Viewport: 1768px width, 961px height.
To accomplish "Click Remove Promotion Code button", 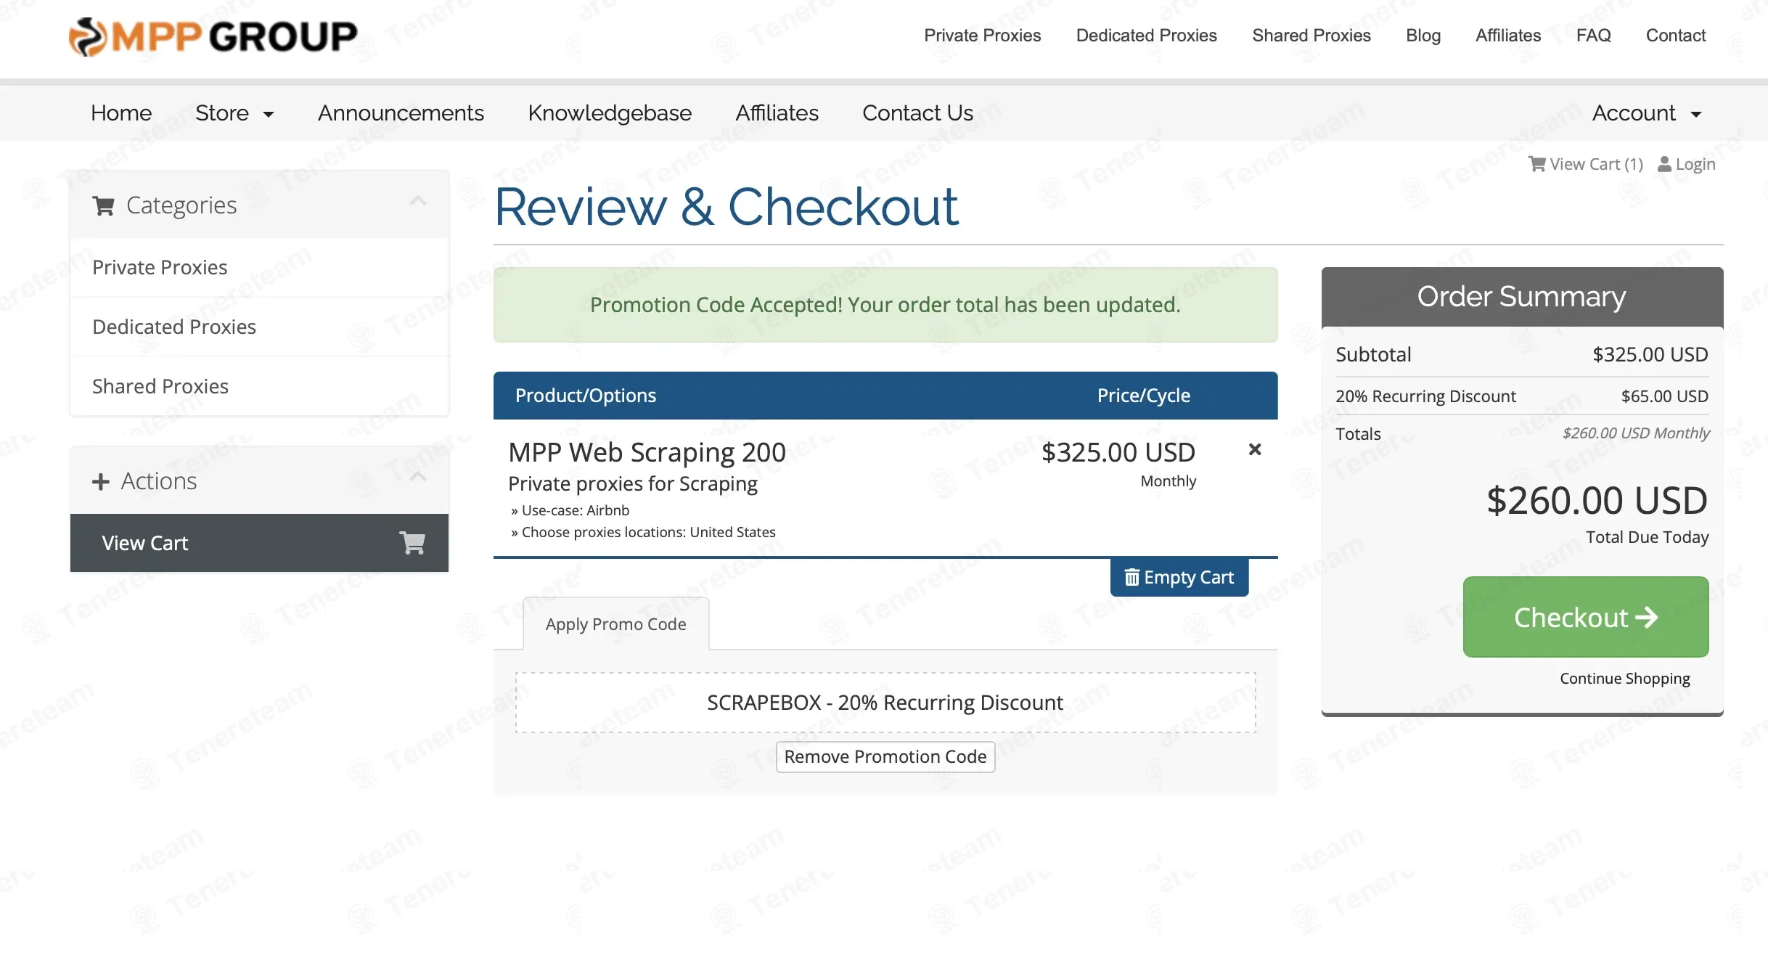I will pos(885,757).
